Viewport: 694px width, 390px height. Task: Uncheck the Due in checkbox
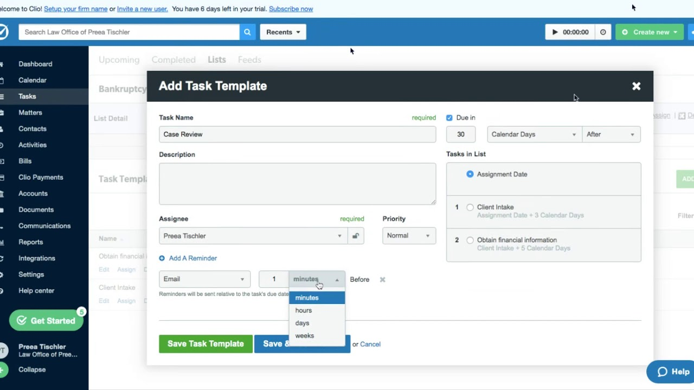tap(449, 118)
